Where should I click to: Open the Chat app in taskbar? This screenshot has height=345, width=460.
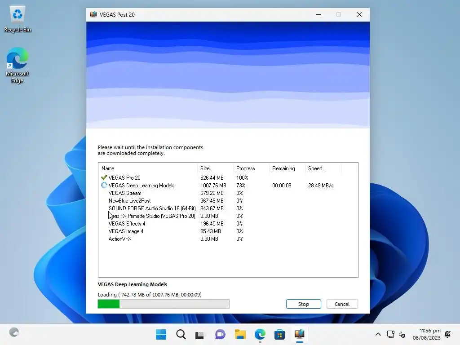220,334
